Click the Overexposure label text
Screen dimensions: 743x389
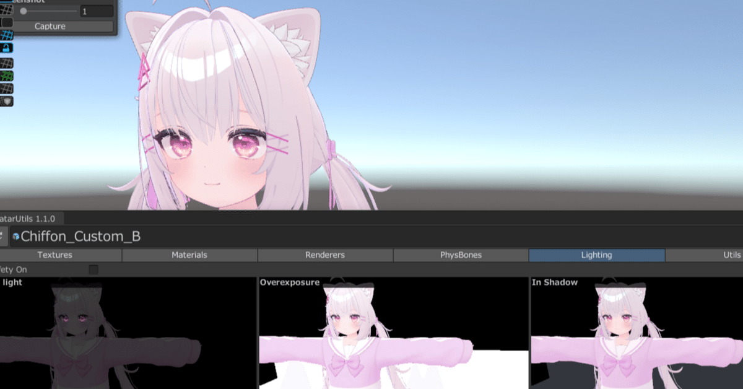pos(290,282)
